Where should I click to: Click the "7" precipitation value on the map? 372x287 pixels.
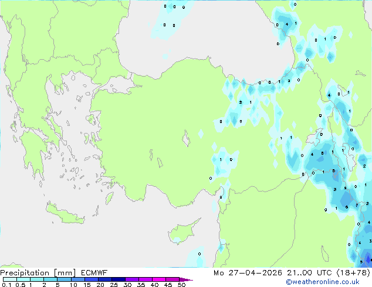pos(357,206)
